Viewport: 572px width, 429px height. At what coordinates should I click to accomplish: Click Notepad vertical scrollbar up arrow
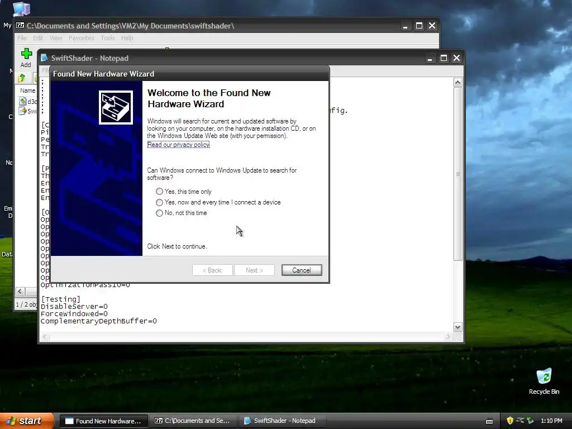click(x=458, y=83)
